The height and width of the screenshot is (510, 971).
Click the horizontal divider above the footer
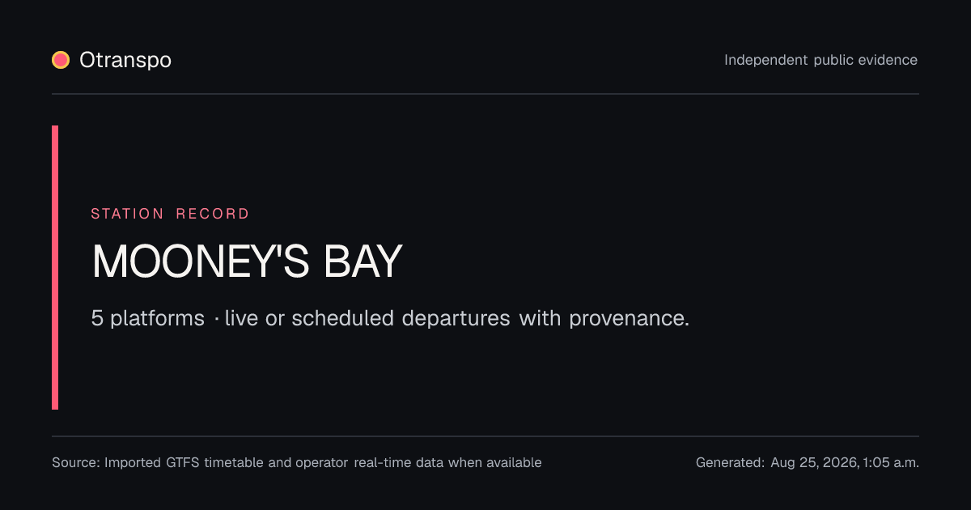tap(485, 436)
